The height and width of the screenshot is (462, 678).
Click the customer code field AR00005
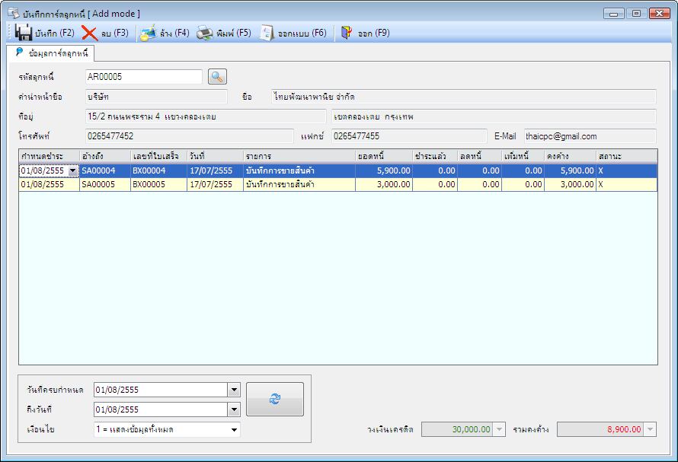(143, 77)
